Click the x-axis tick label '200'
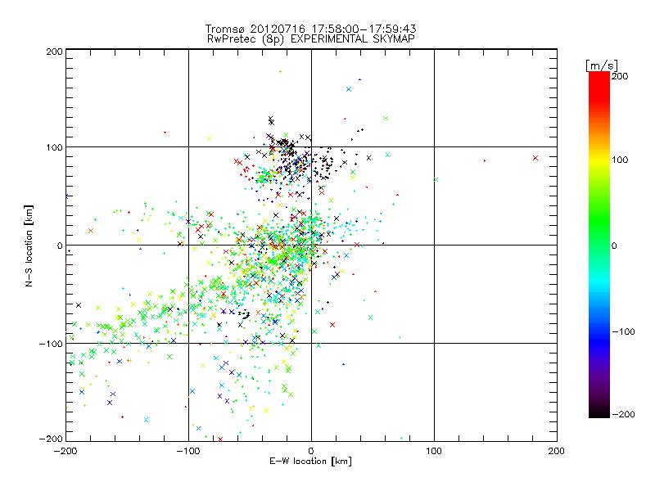This screenshot has height=491, width=655. (x=557, y=451)
